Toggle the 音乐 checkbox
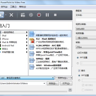The height and width of the screenshot is (96, 96). (79, 71)
